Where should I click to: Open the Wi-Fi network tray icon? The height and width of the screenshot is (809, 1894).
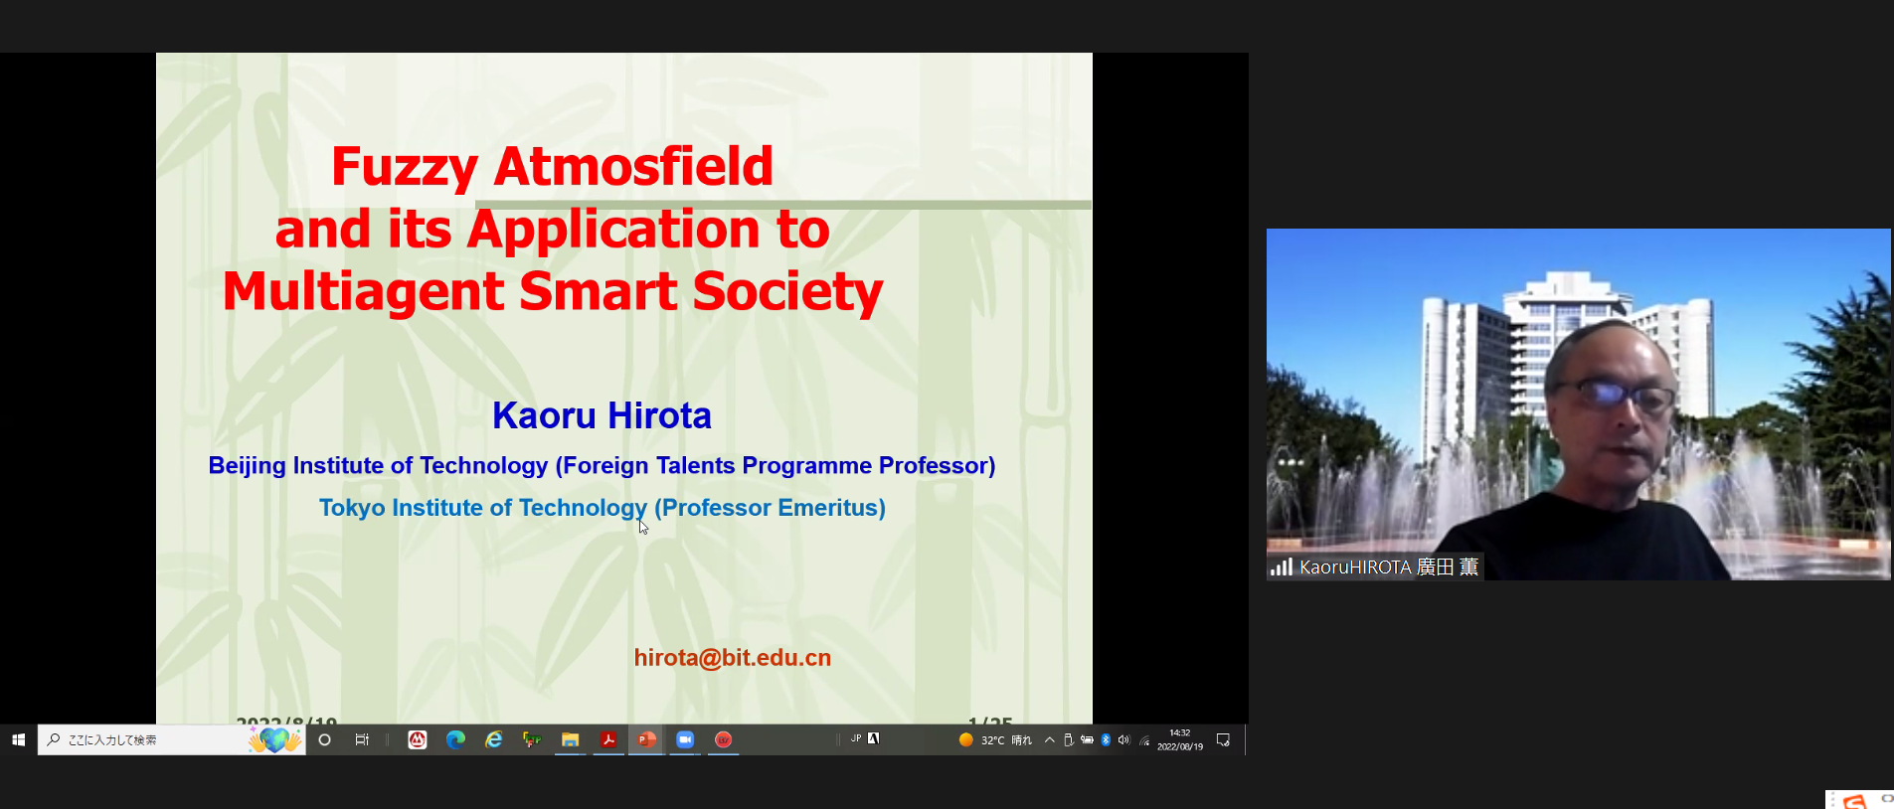click(1144, 739)
